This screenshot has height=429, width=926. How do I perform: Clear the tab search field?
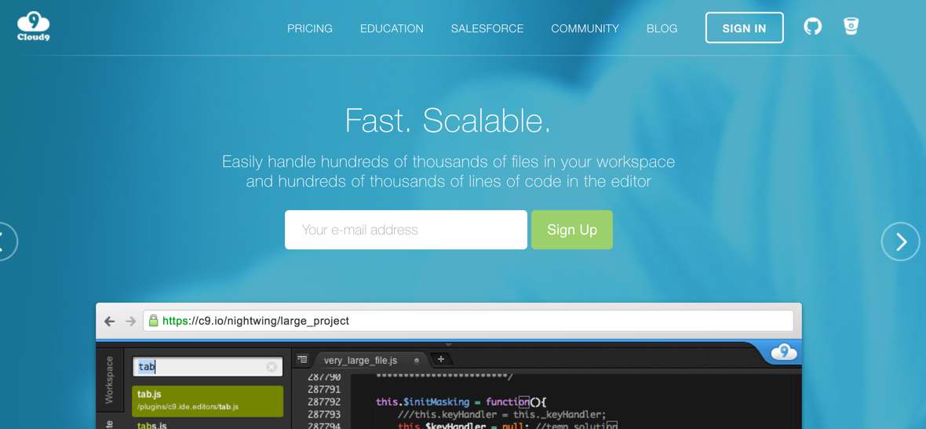tap(271, 367)
